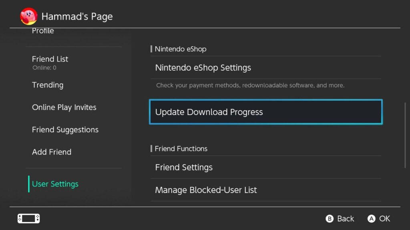Image resolution: width=410 pixels, height=230 pixels.
Task: Select Update Download Progress
Action: pyautogui.click(x=209, y=112)
